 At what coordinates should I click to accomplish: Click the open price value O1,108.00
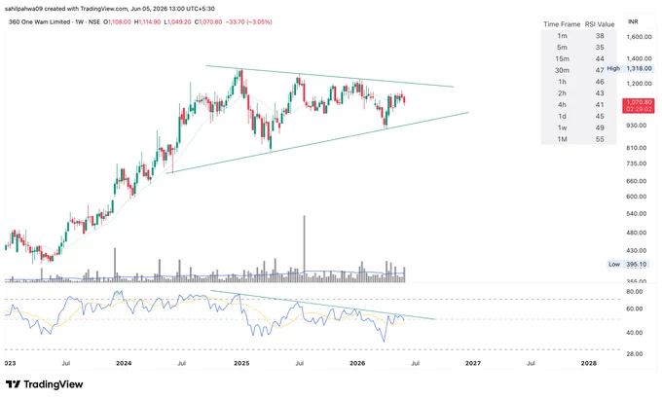(x=120, y=22)
